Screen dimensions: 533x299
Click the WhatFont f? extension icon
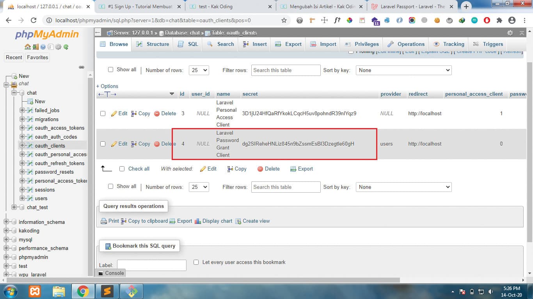337,20
